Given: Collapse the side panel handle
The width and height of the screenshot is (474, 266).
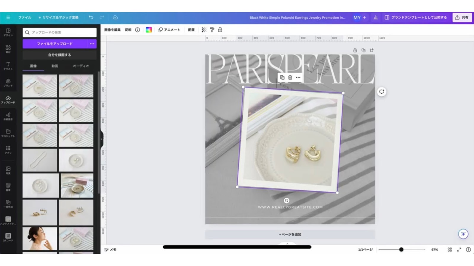Looking at the screenshot, I should pos(102,139).
